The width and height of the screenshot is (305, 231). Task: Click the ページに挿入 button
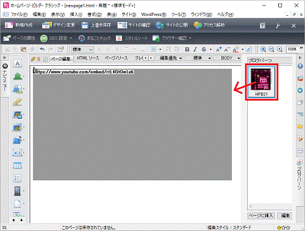[262, 216]
